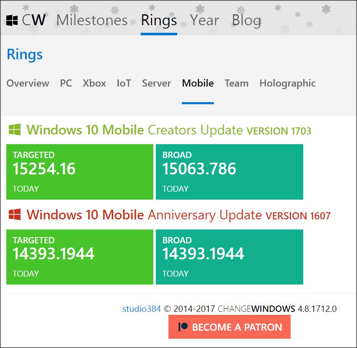
Task: Open the Year page
Action: tap(205, 20)
